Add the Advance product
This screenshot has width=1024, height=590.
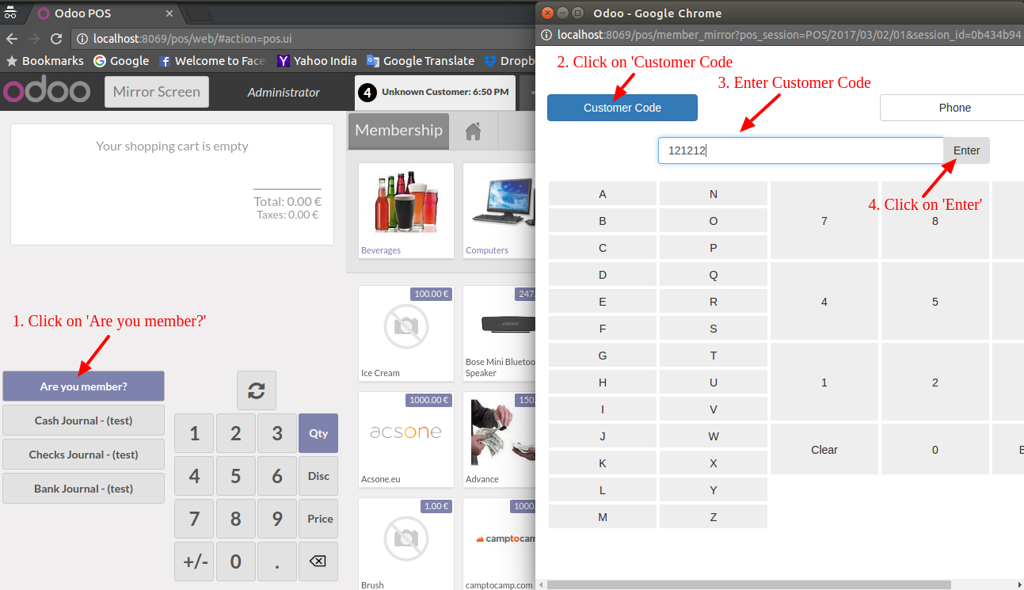click(x=499, y=440)
